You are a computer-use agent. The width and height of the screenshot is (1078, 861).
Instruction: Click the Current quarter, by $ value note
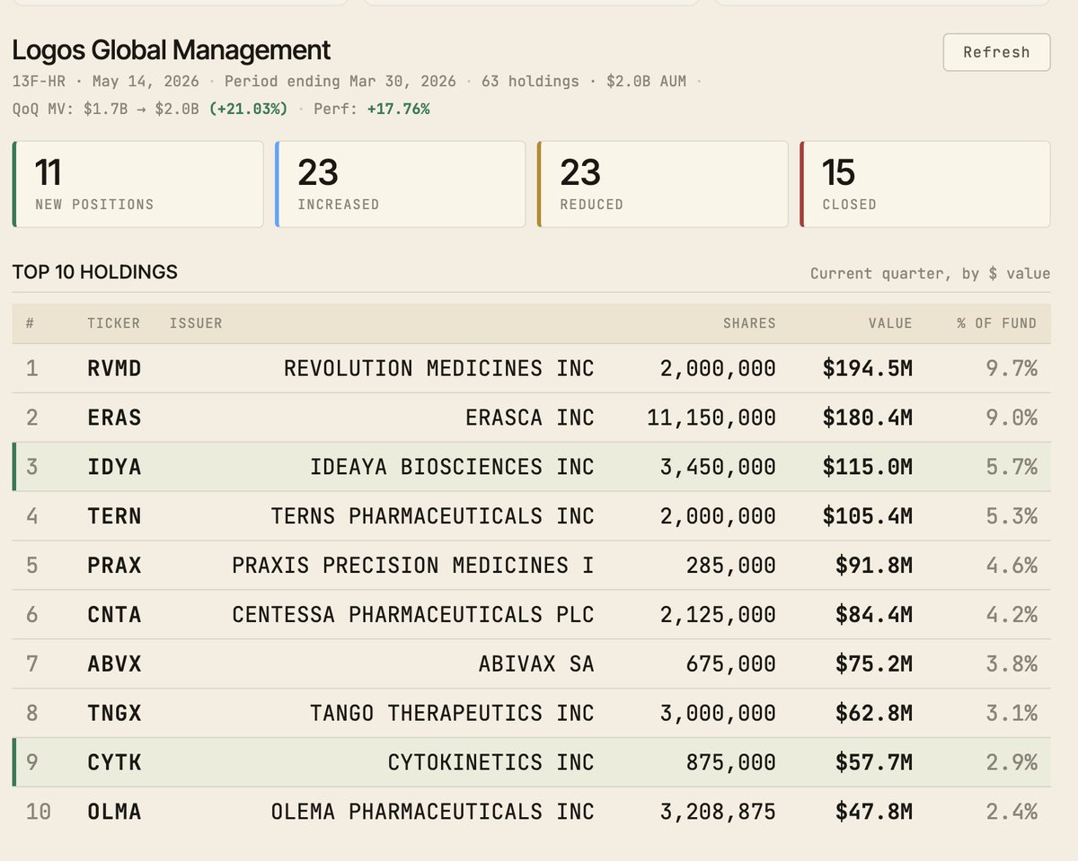coord(931,273)
